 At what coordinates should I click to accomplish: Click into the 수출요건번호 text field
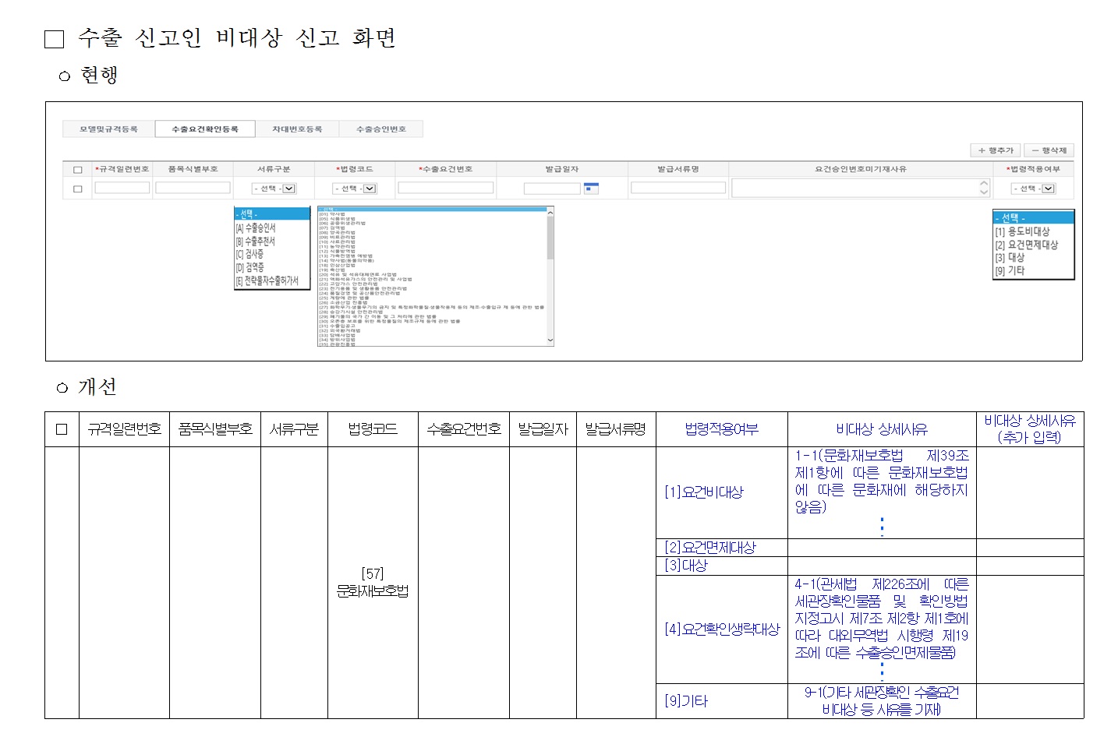point(446,188)
